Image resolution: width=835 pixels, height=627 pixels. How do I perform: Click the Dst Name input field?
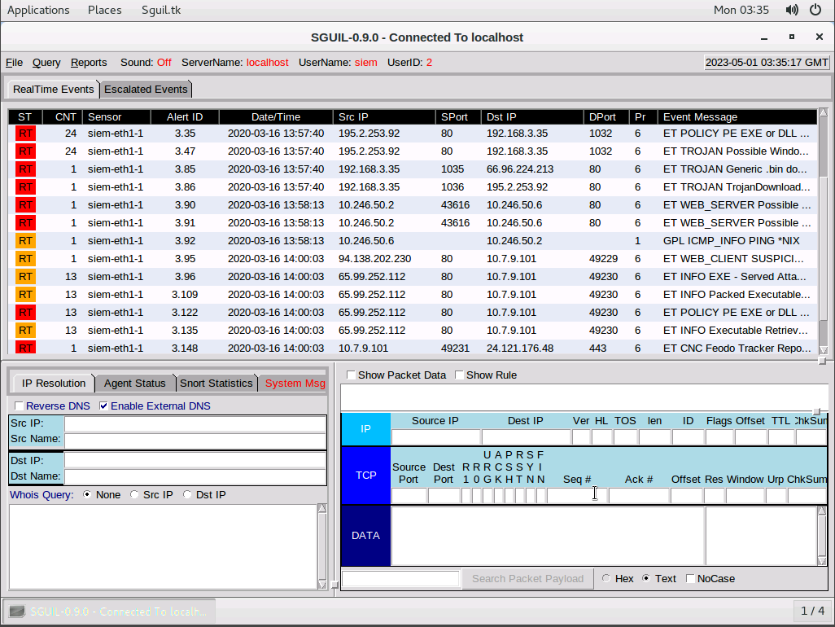point(195,476)
